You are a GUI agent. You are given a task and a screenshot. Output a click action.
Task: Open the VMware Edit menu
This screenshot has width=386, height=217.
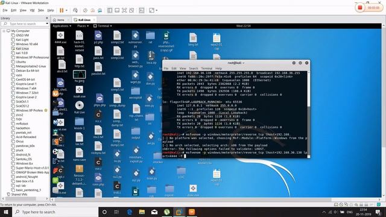coord(13,10)
